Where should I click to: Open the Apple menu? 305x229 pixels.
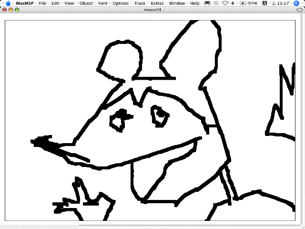click(x=8, y=3)
